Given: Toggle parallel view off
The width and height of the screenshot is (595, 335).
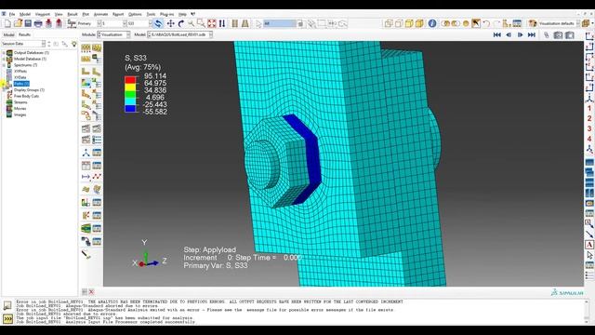Looking at the screenshot, I should [x=235, y=23].
